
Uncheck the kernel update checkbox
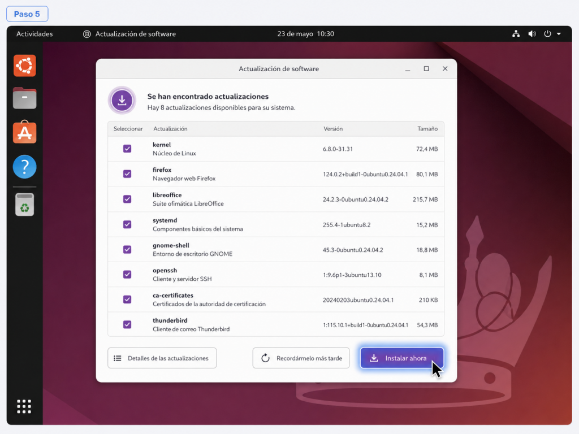[127, 149]
